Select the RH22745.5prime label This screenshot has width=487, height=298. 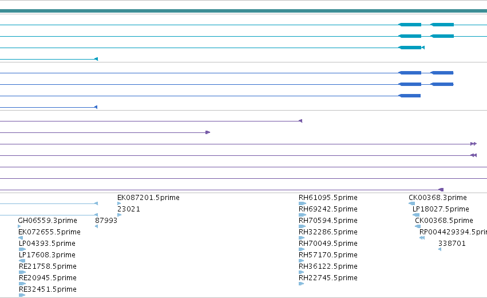(x=328, y=278)
